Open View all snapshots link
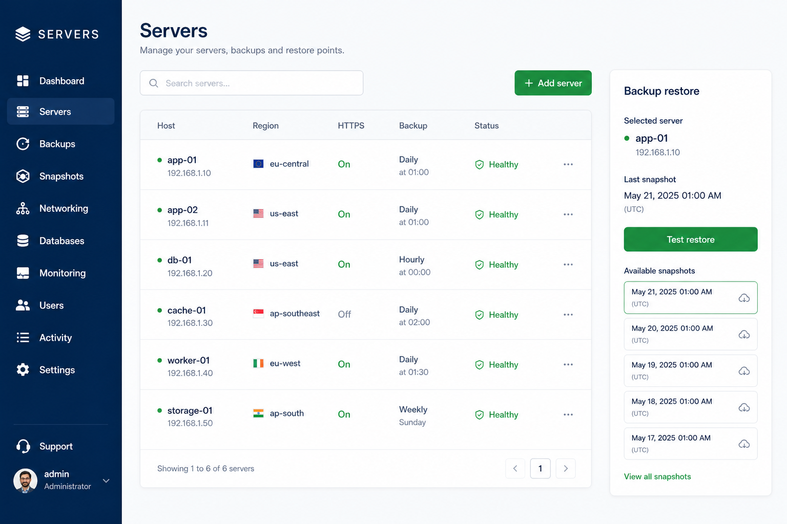The width and height of the screenshot is (787, 524). click(657, 476)
